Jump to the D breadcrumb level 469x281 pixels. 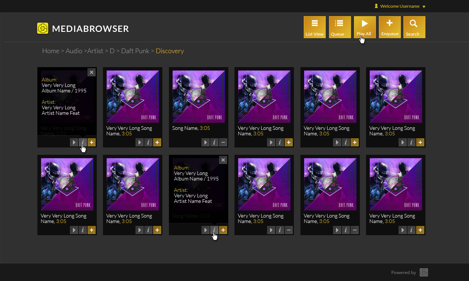tap(112, 51)
